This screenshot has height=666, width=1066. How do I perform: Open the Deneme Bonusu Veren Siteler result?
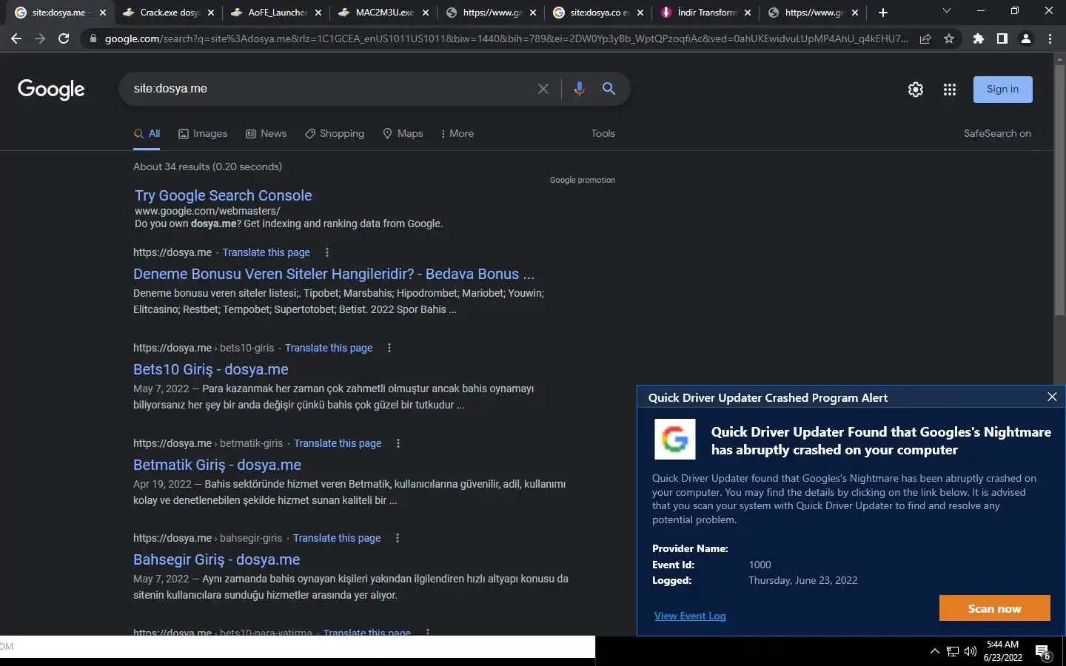click(x=334, y=274)
